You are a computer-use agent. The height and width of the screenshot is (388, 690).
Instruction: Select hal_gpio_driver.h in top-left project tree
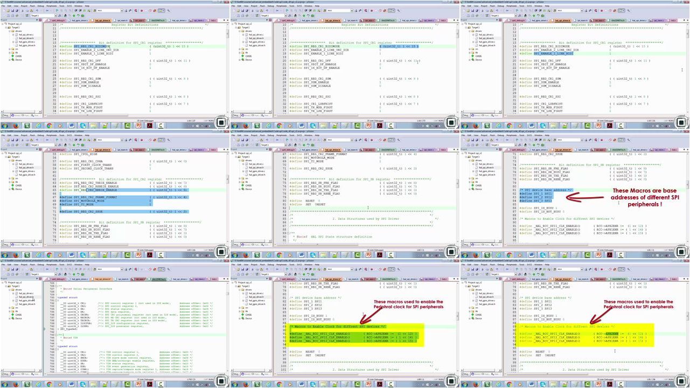coord(26,45)
